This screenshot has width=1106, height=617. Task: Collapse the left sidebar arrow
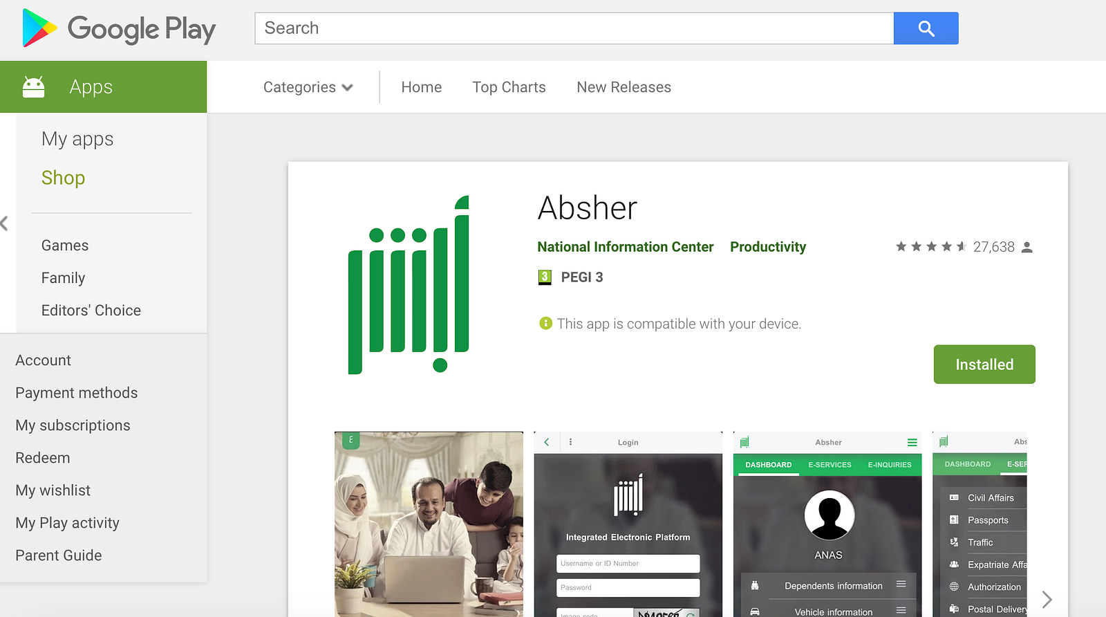[x=4, y=223]
